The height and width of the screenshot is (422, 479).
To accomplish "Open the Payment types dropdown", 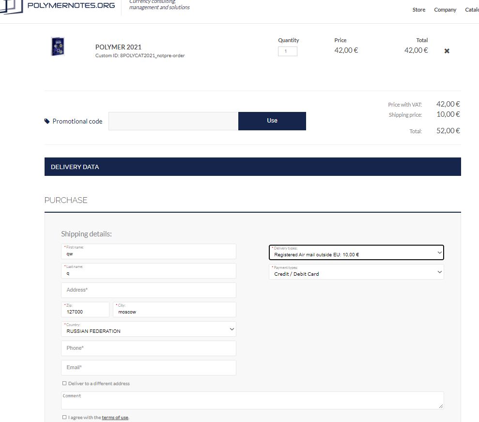I will 356,272.
